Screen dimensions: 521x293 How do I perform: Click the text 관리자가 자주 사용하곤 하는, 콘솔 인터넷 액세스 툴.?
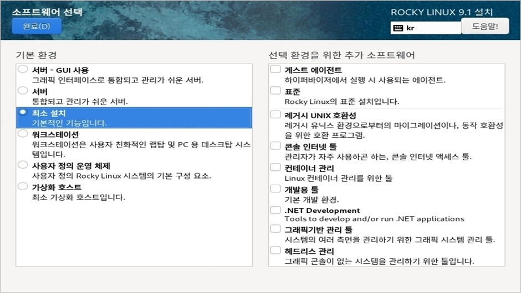tap(378, 157)
